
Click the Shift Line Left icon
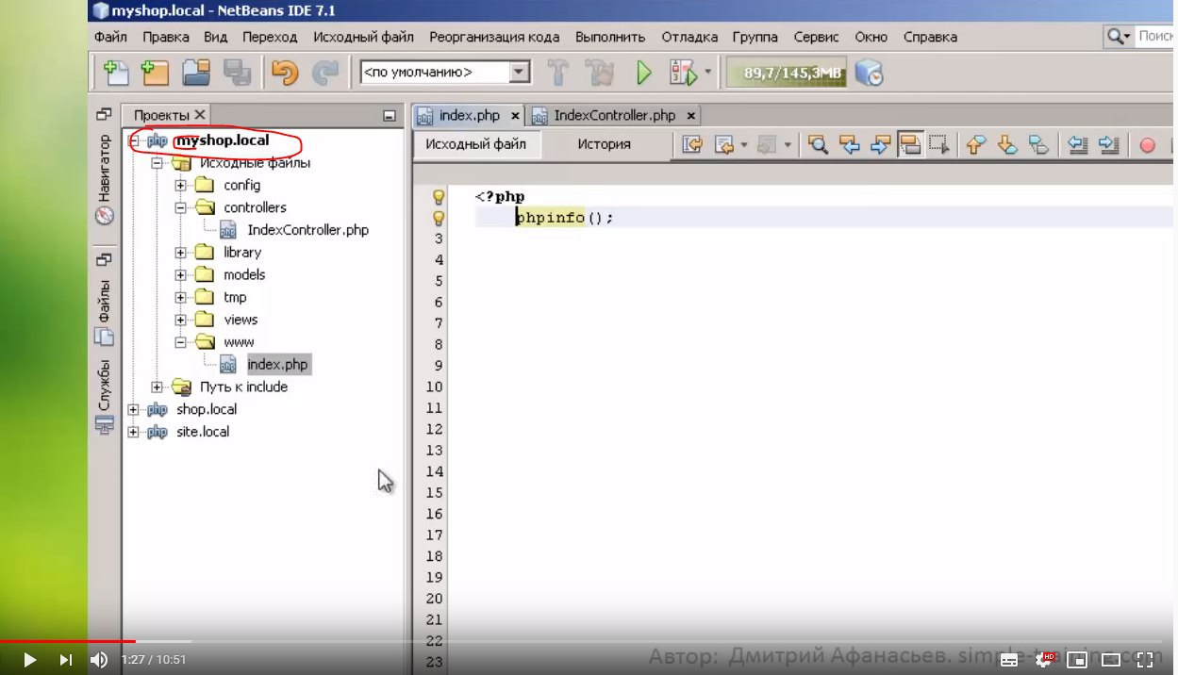[x=1077, y=144]
